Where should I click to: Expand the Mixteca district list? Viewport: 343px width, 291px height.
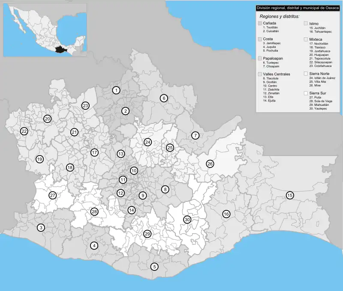pos(316,39)
